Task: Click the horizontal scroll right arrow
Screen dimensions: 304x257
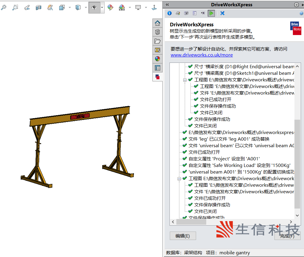Action: 291,222
